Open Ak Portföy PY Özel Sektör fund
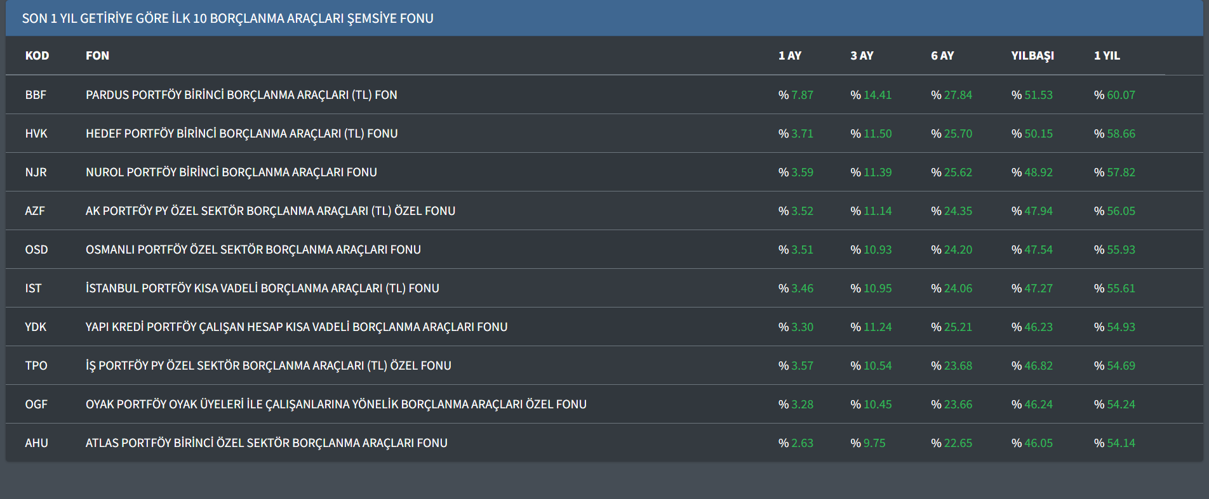1209x499 pixels. [271, 211]
